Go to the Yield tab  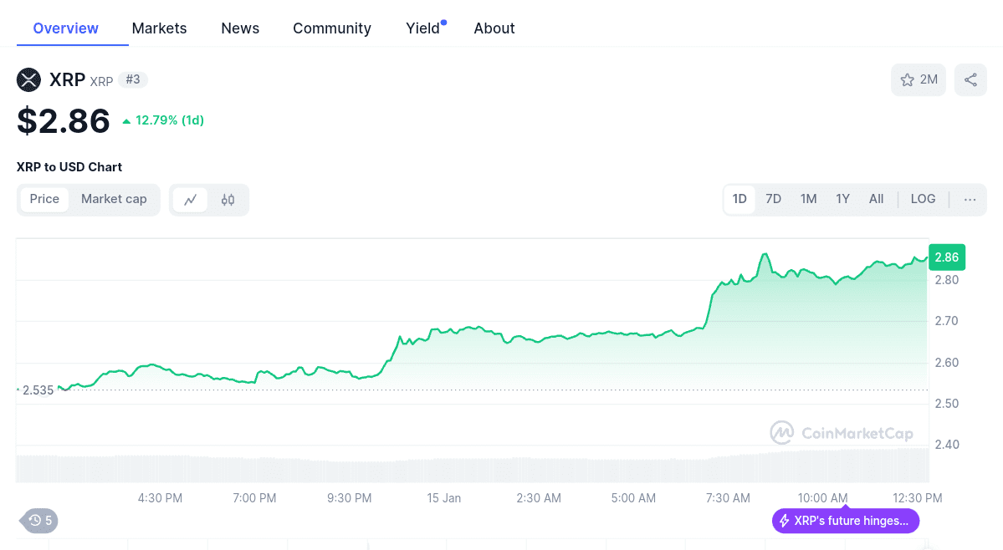423,28
